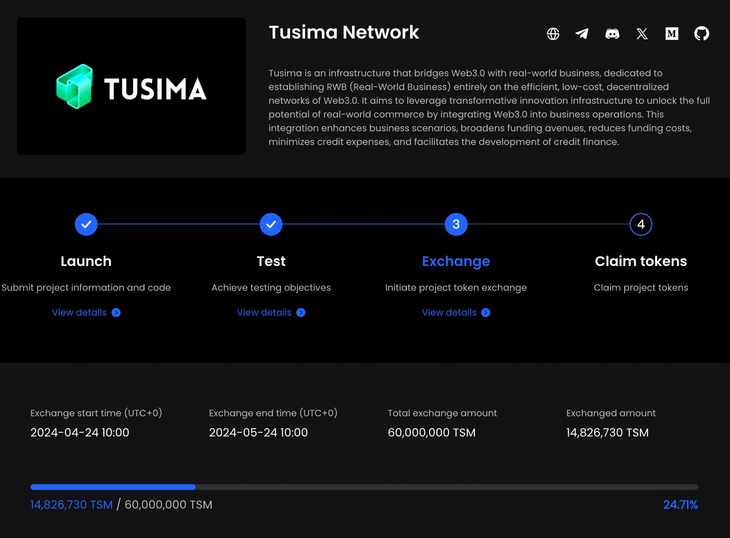Viewport: 730px width, 538px height.
Task: Open the X (Twitter) profile icon
Action: pos(642,34)
